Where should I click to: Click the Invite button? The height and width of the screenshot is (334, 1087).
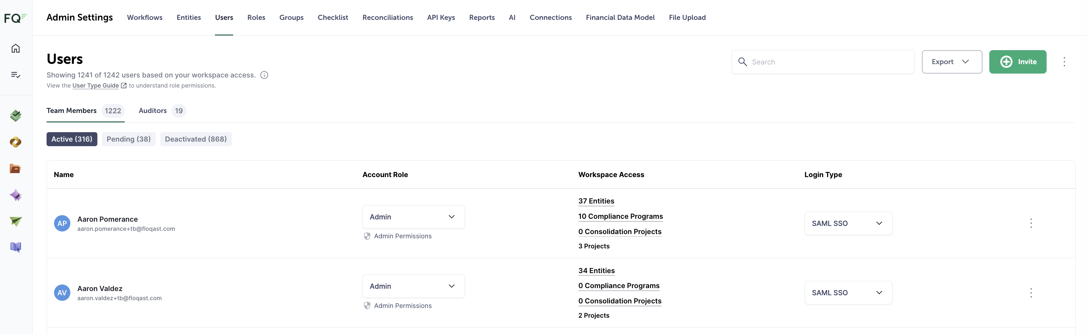(1017, 62)
